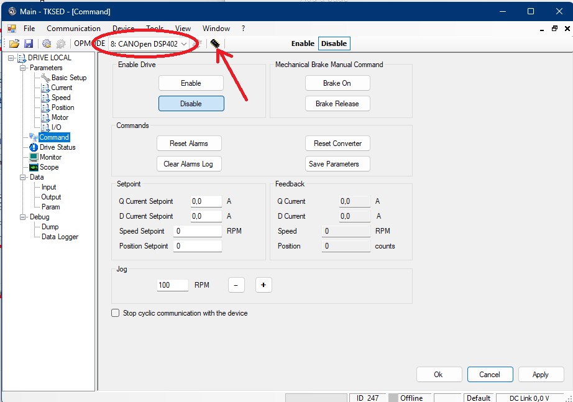
Task: Open the Communication menu
Action: pyautogui.click(x=73, y=29)
